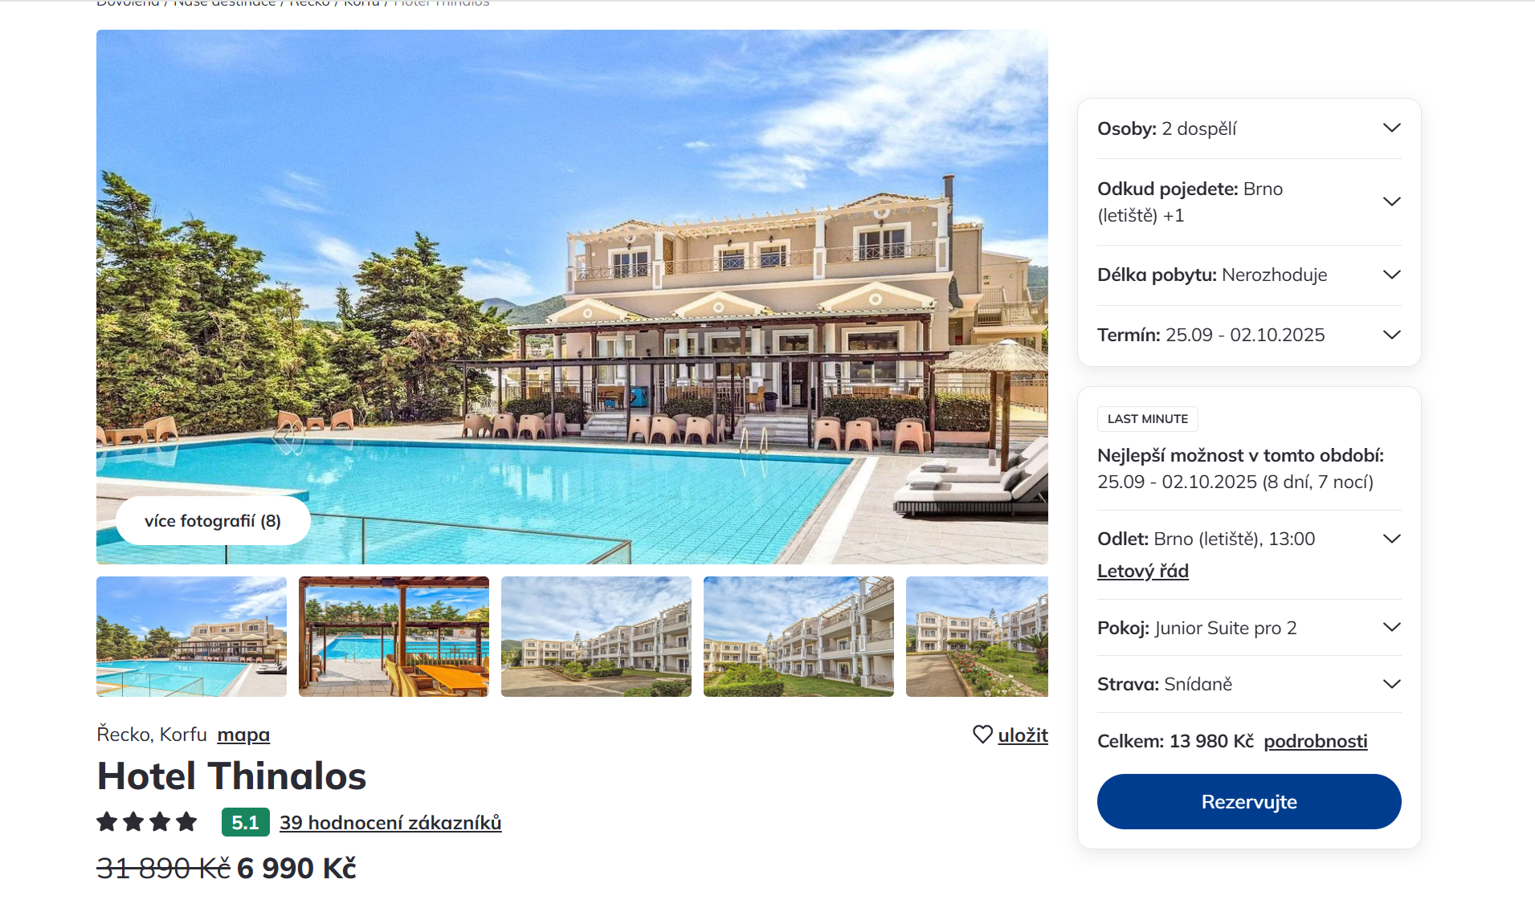
Task: Open the Pokoj Junior Suite dropdown
Action: coord(1249,628)
